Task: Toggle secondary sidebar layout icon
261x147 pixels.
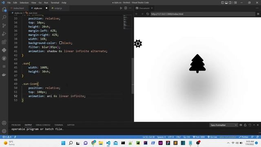Action: (x=230, y=3)
